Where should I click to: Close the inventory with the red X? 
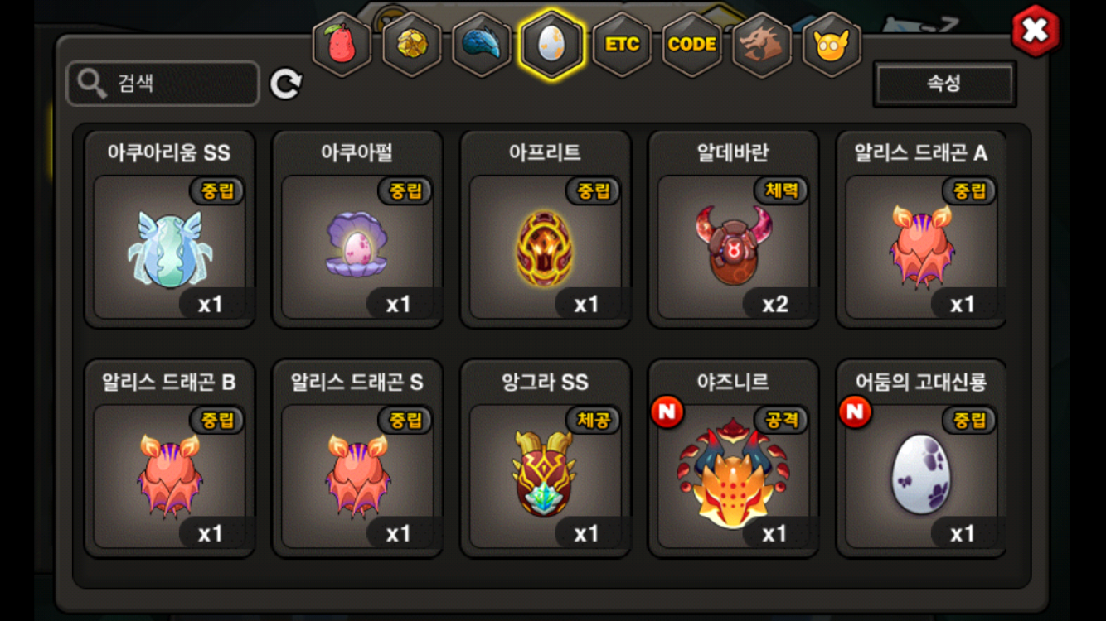pos(1036,31)
